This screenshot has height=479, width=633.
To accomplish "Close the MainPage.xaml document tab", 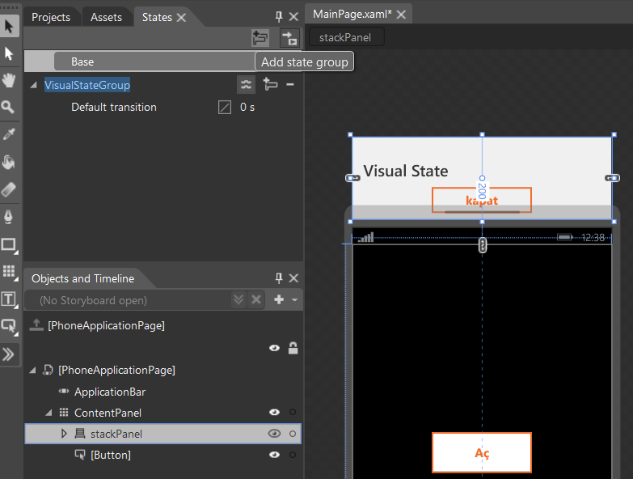I will pyautogui.click(x=401, y=15).
